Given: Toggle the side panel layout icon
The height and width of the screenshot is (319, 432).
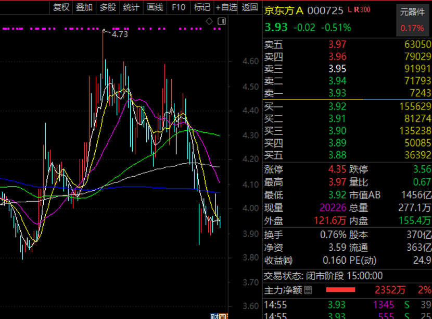Looking at the screenshot, I should point(221,21).
